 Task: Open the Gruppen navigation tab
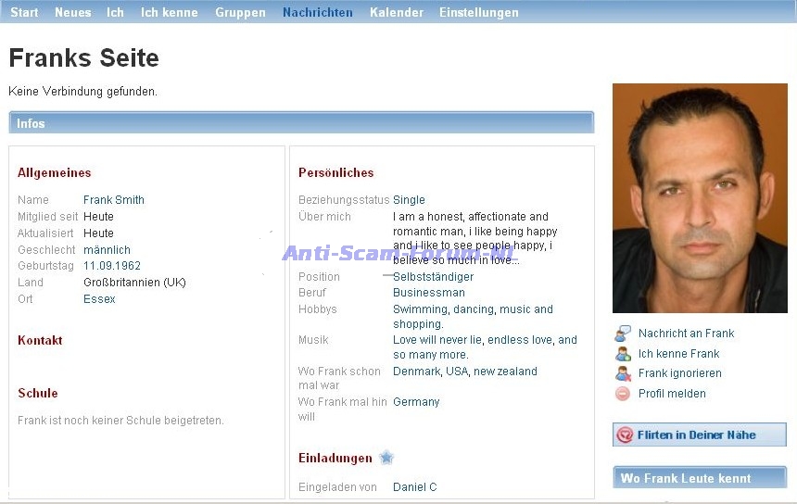pyautogui.click(x=240, y=12)
